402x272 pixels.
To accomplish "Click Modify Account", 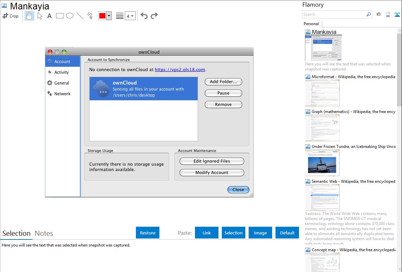I will click(212, 172).
